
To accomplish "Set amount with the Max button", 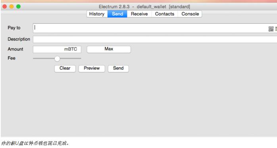I will (x=109, y=49).
